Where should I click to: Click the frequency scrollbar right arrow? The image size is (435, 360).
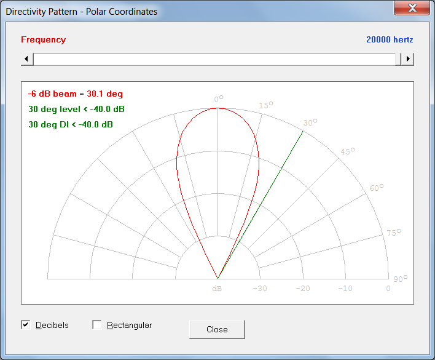coord(407,59)
